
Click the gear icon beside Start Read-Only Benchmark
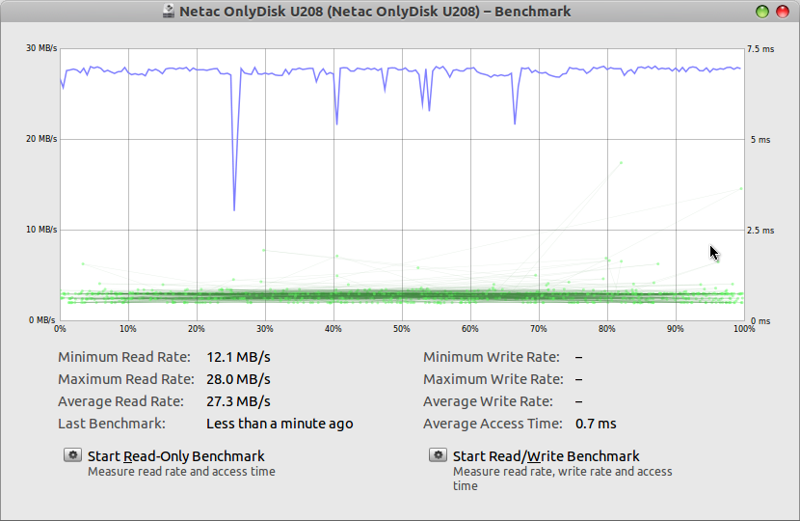coord(72,455)
